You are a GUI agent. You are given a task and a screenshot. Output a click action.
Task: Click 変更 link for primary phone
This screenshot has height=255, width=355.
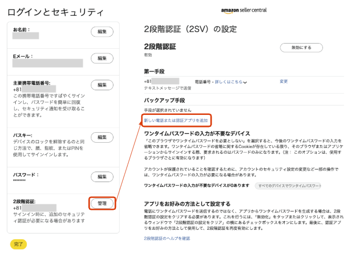(x=284, y=81)
